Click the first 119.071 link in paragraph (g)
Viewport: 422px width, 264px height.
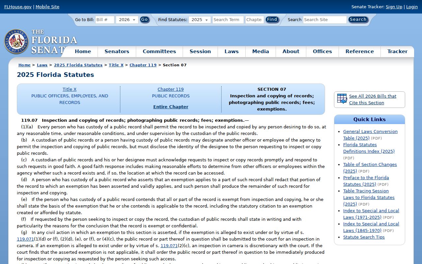[x=25, y=239]
